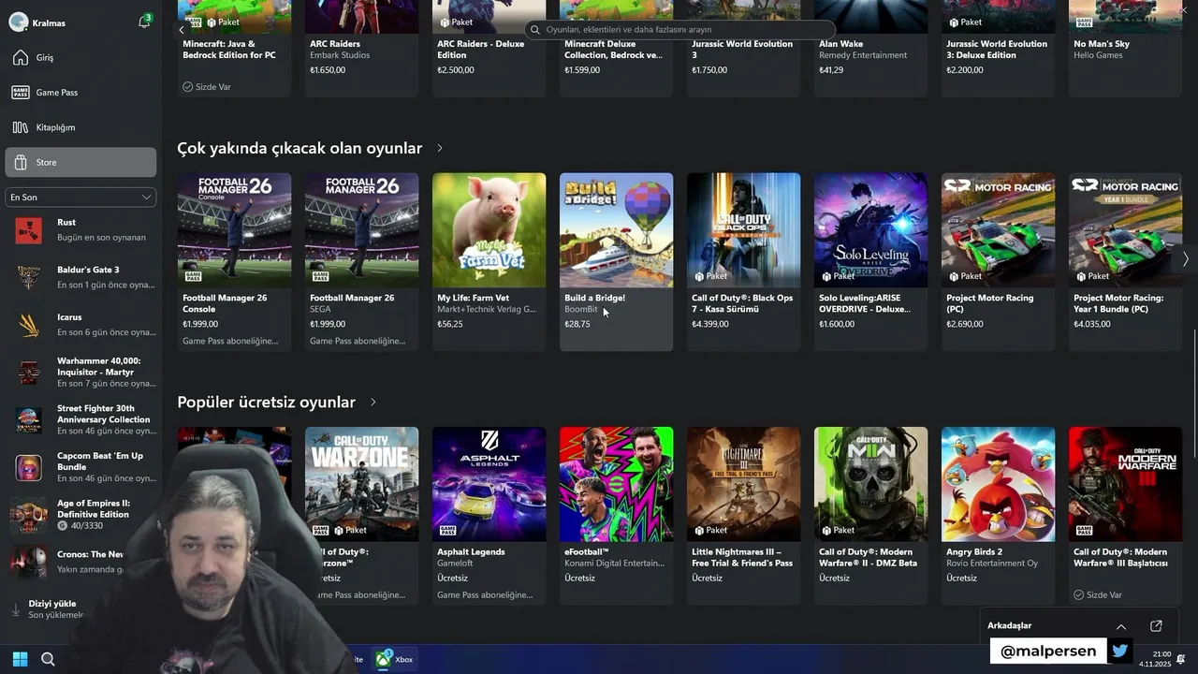Open Age of Empires II: Definitive Edition
Viewport: 1198px width, 674px height.
[80, 515]
